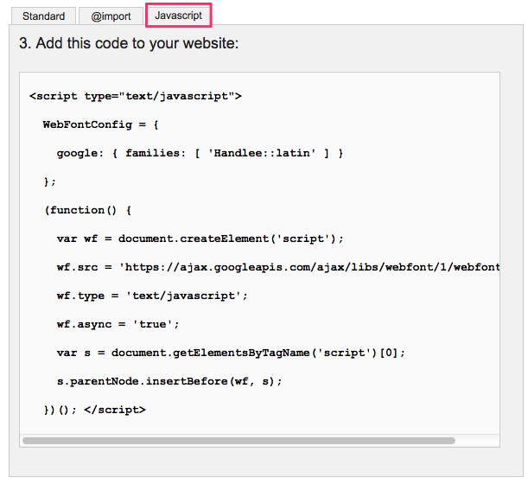
Task: Select the Javascript tab
Action: point(178,16)
